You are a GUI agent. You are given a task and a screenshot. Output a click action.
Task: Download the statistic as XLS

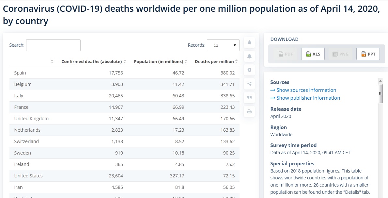(x=313, y=54)
